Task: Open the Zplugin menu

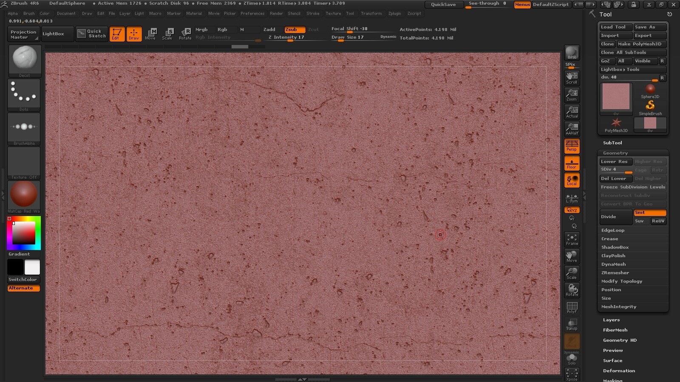Action: (x=394, y=14)
